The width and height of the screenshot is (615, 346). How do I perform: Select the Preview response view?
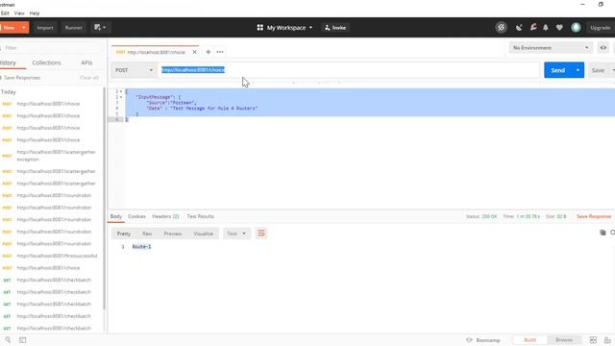pos(173,234)
